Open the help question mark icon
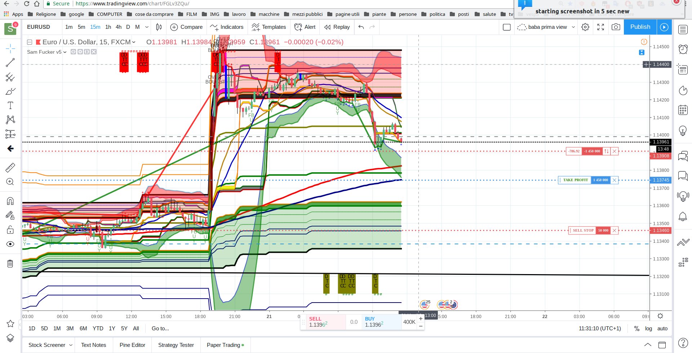The image size is (692, 353). click(x=683, y=343)
